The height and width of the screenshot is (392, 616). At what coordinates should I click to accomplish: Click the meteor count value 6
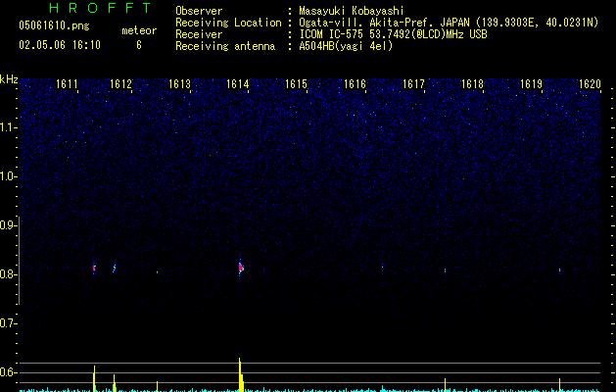139,45
